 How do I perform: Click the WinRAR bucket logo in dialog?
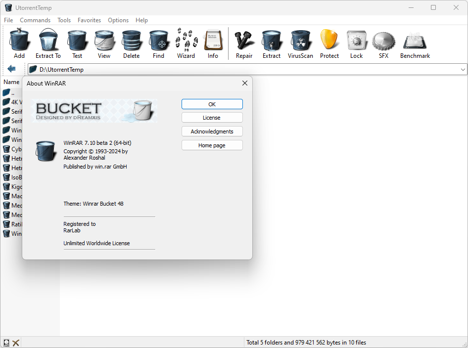click(x=46, y=151)
